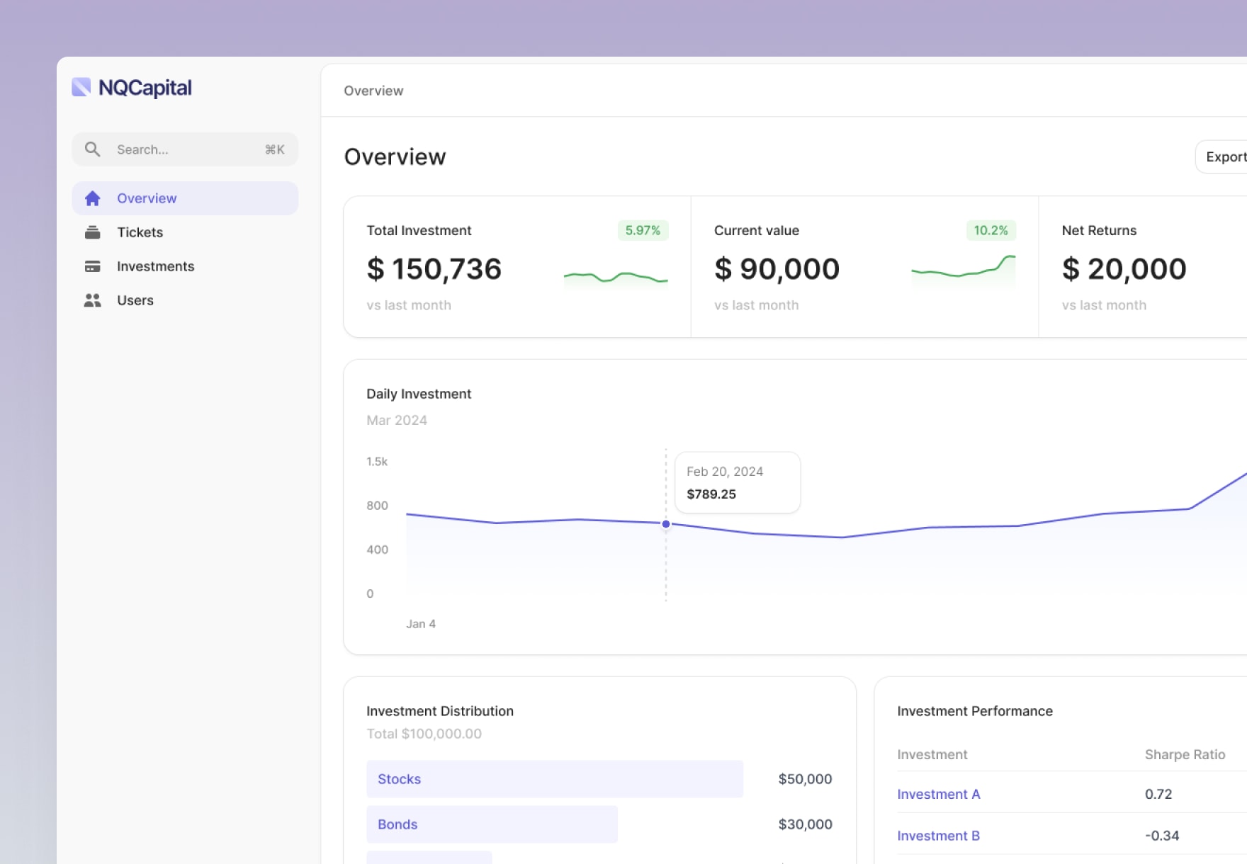Click the $ 150,736 value
Screen dimensions: 1247x864
pyautogui.click(x=434, y=269)
